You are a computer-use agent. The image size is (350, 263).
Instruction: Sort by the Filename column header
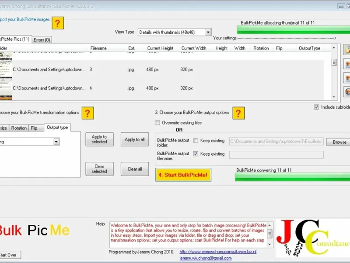tap(98, 48)
